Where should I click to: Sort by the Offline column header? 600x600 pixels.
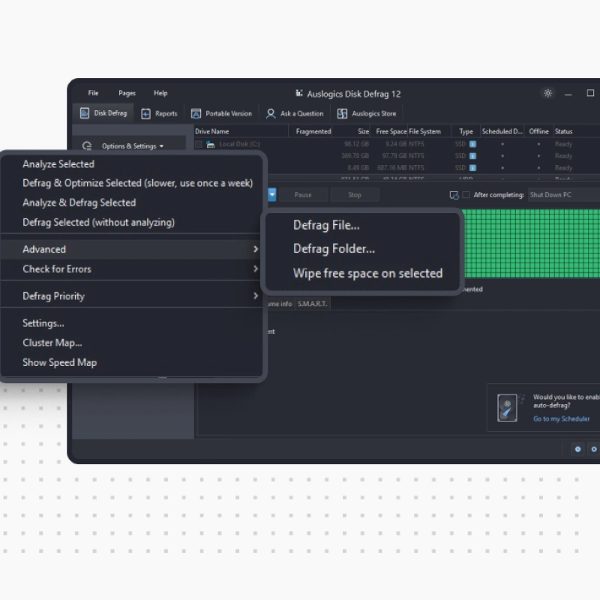(538, 131)
